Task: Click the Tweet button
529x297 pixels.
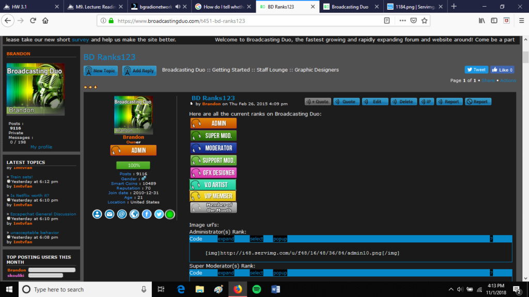Action: click(476, 70)
